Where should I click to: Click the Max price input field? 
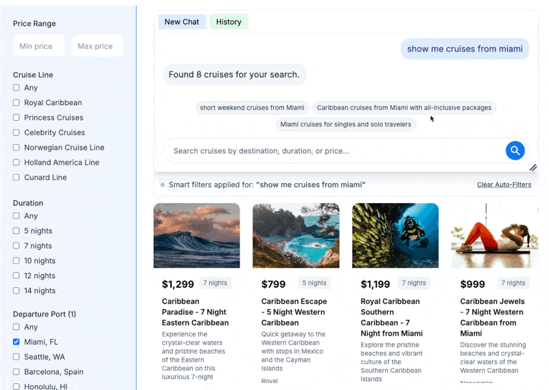point(97,46)
